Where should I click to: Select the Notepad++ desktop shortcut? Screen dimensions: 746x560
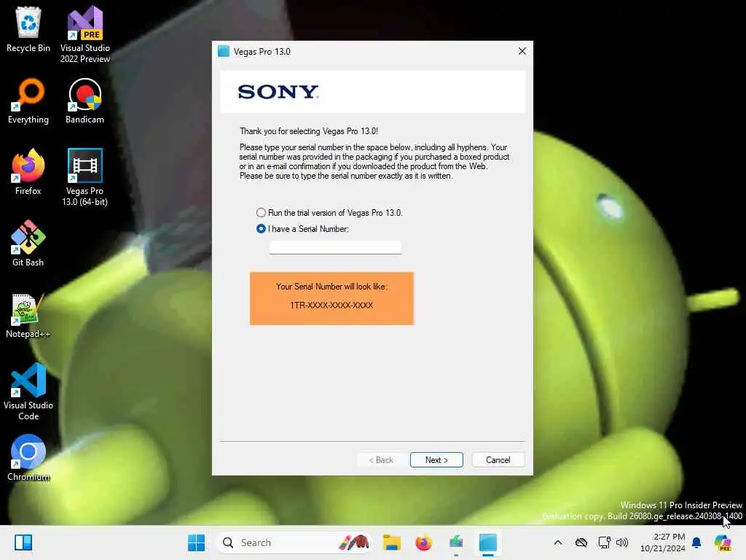(28, 315)
